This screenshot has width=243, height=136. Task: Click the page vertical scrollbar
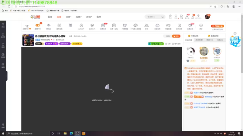tap(242, 44)
